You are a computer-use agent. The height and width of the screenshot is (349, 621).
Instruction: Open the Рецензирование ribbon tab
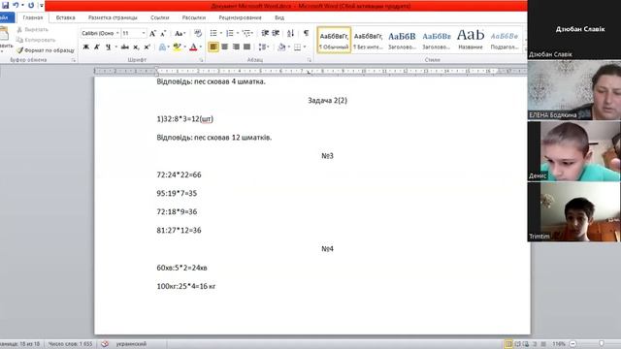tap(240, 17)
